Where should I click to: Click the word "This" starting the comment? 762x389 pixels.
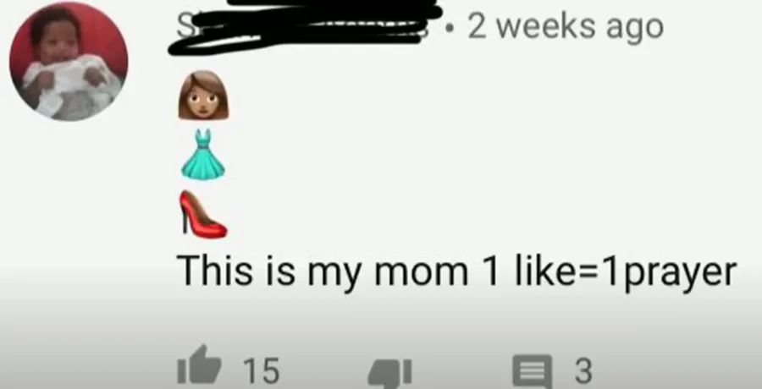click(215, 270)
